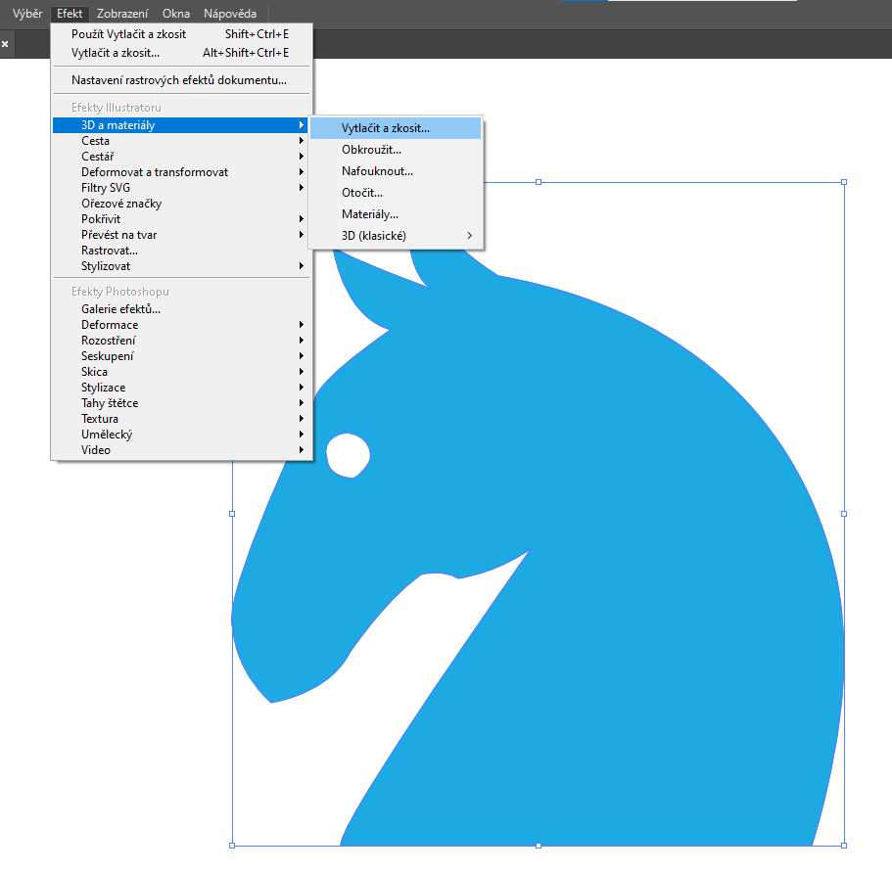Open the Výběr menu

click(26, 14)
